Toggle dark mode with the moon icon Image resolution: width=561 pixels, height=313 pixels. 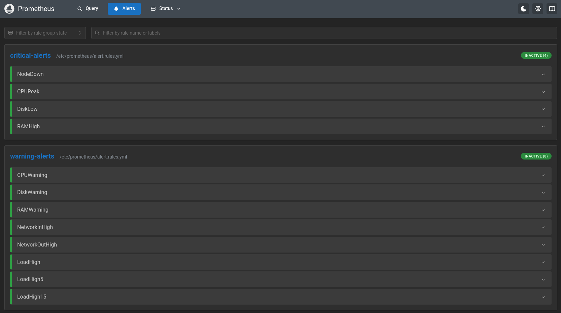[523, 9]
